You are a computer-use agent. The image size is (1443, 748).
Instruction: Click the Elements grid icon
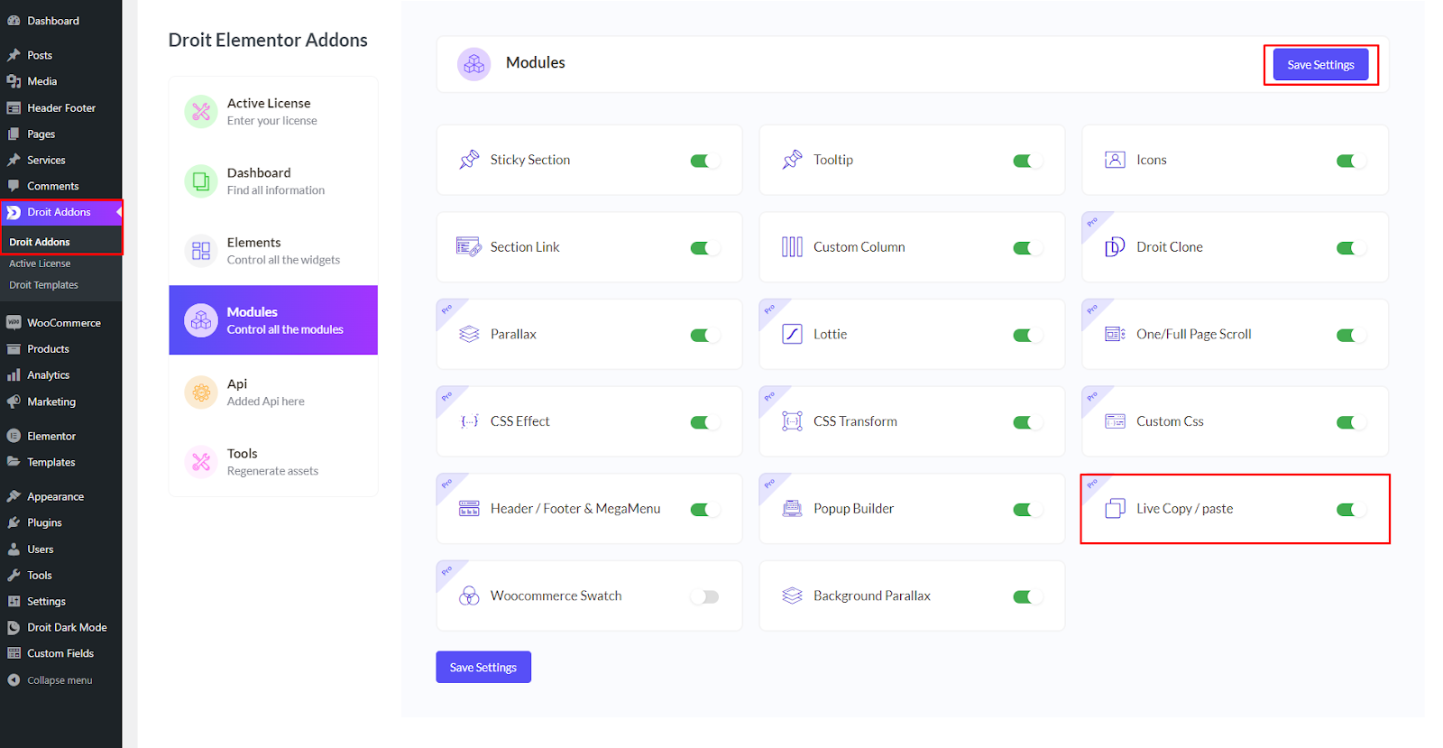coord(201,251)
